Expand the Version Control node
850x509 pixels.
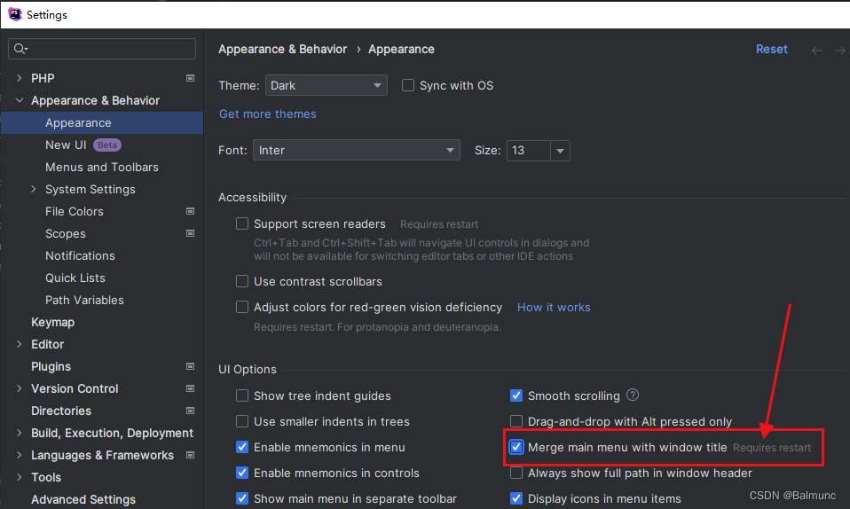(20, 388)
